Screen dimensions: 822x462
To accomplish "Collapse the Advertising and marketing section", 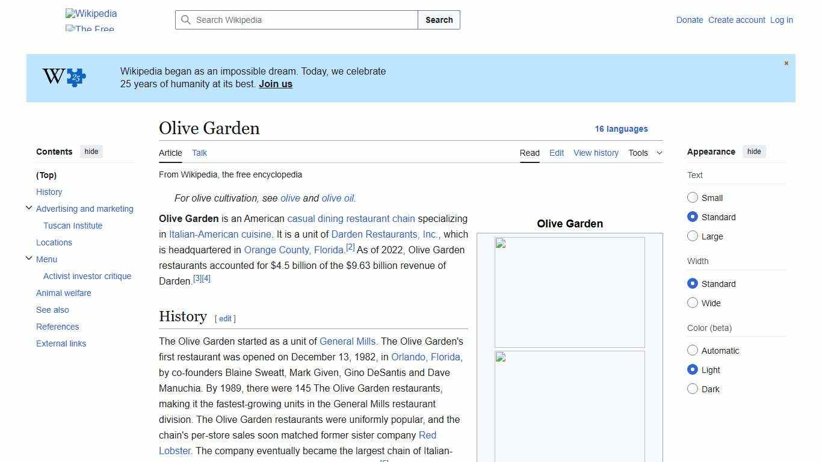I will coord(28,208).
